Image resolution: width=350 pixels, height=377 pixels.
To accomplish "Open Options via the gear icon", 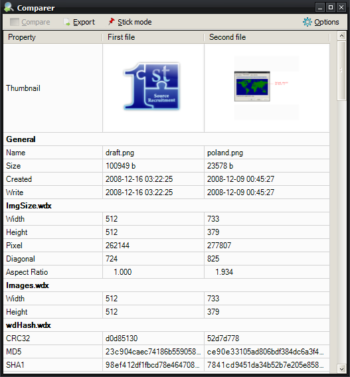I will [x=307, y=22].
